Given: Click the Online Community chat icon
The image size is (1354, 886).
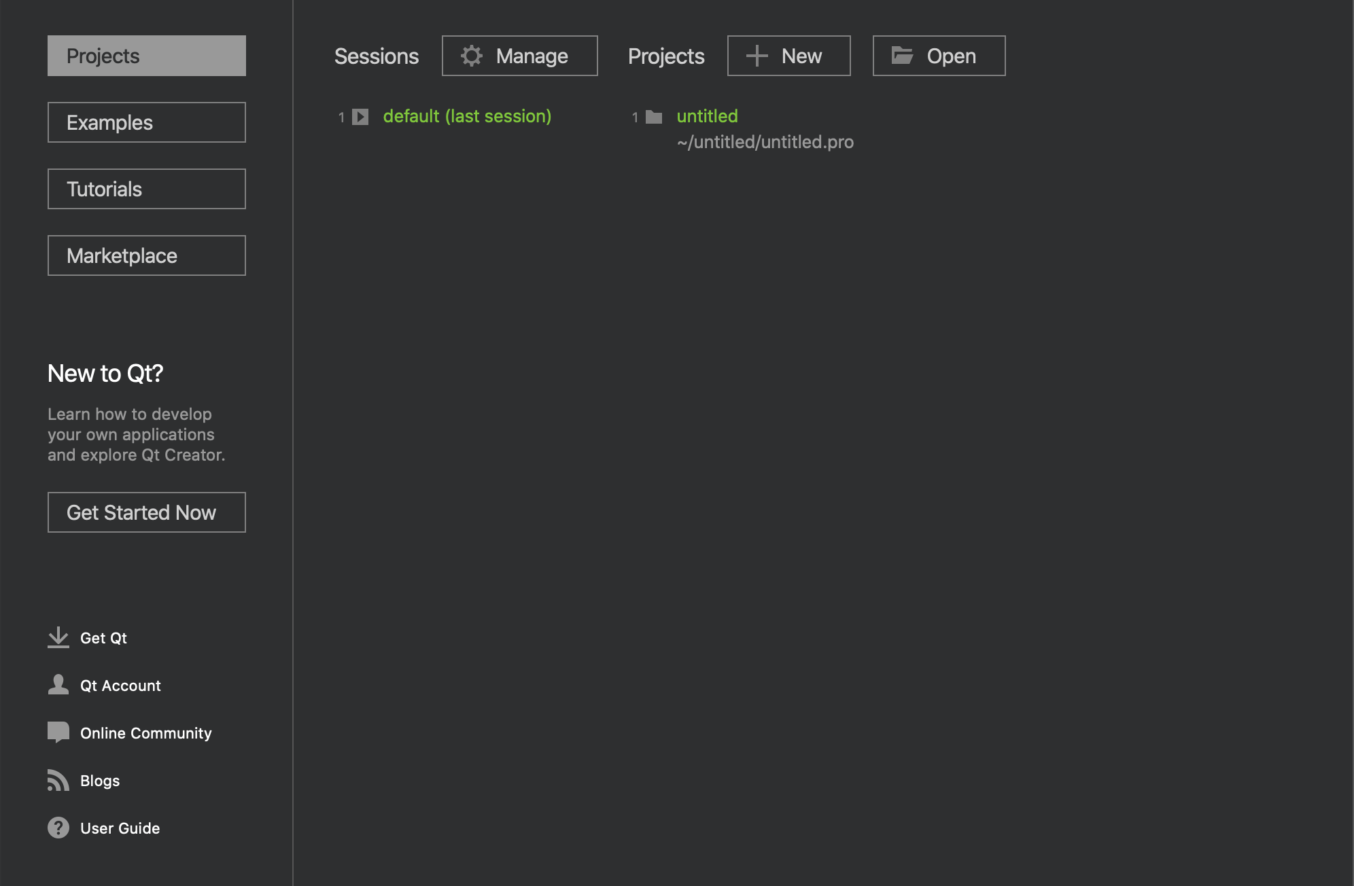Looking at the screenshot, I should coord(57,732).
